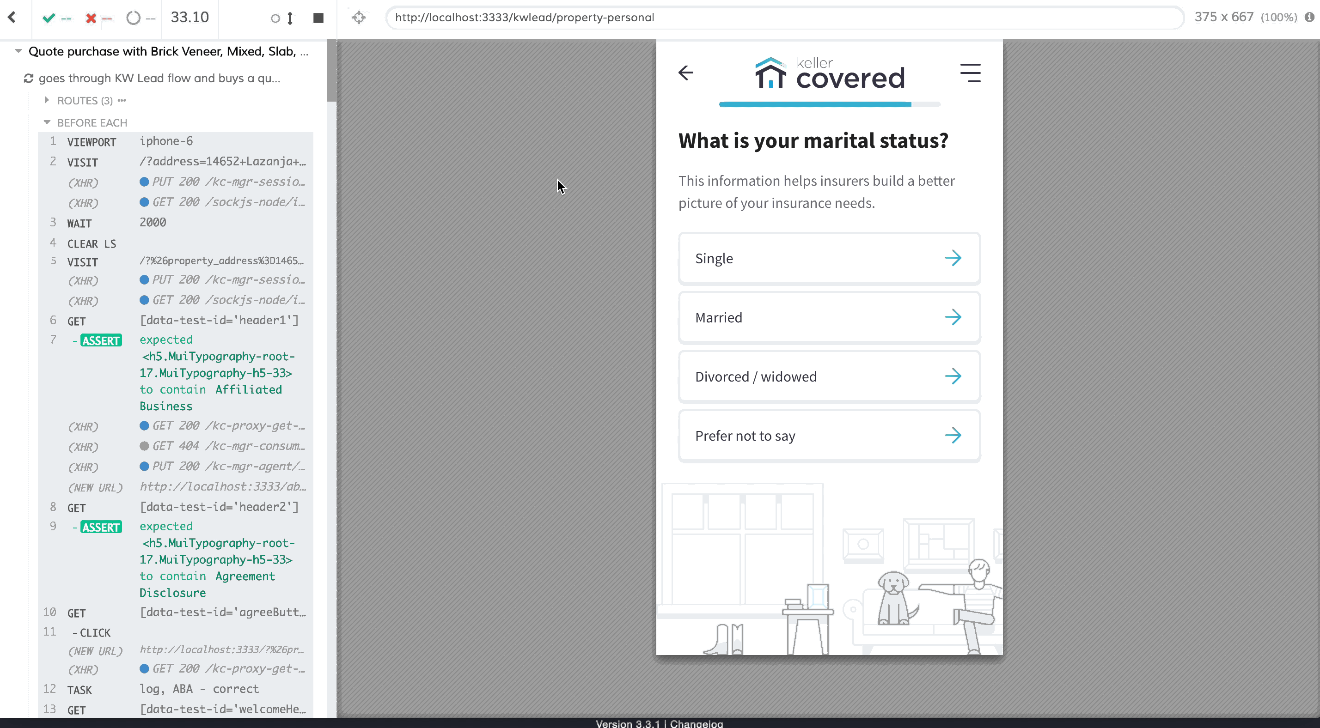Click arrow icon on Prefer not to say
1320x728 pixels.
tap(953, 436)
